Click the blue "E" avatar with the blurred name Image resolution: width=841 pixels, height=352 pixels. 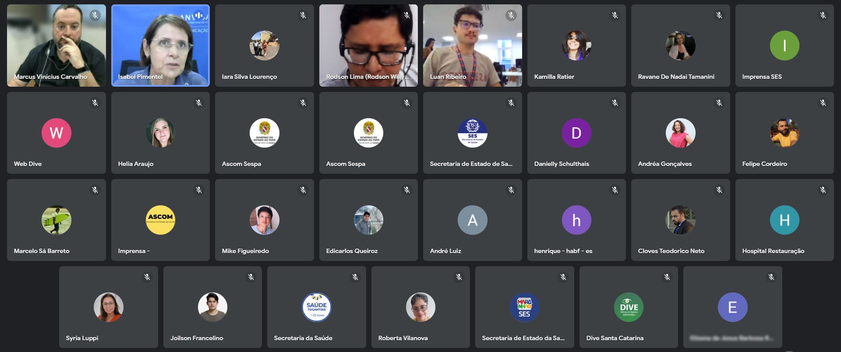pyautogui.click(x=732, y=307)
